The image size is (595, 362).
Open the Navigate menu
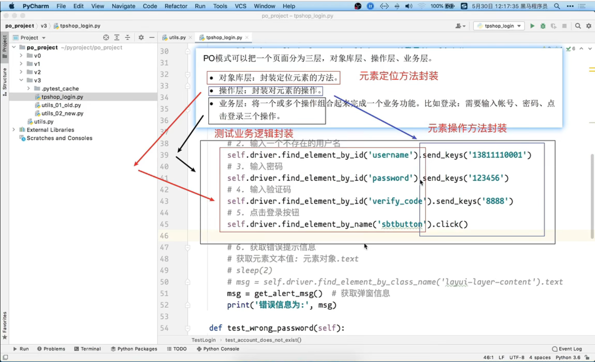click(x=123, y=6)
